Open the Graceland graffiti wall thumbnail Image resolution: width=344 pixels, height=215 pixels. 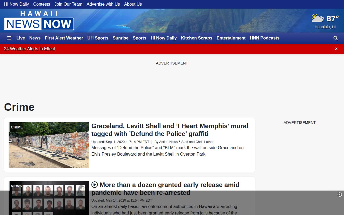[49, 145]
